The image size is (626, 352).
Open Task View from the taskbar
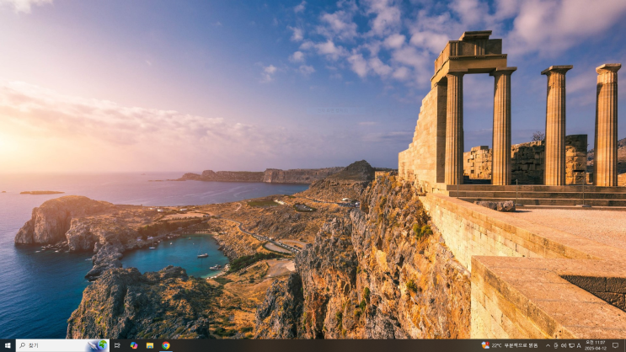(x=117, y=345)
